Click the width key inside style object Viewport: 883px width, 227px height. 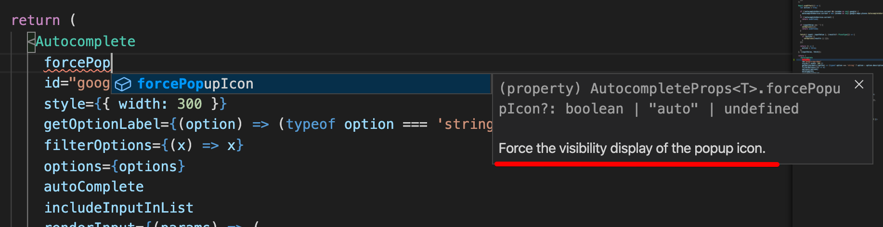click(143, 104)
